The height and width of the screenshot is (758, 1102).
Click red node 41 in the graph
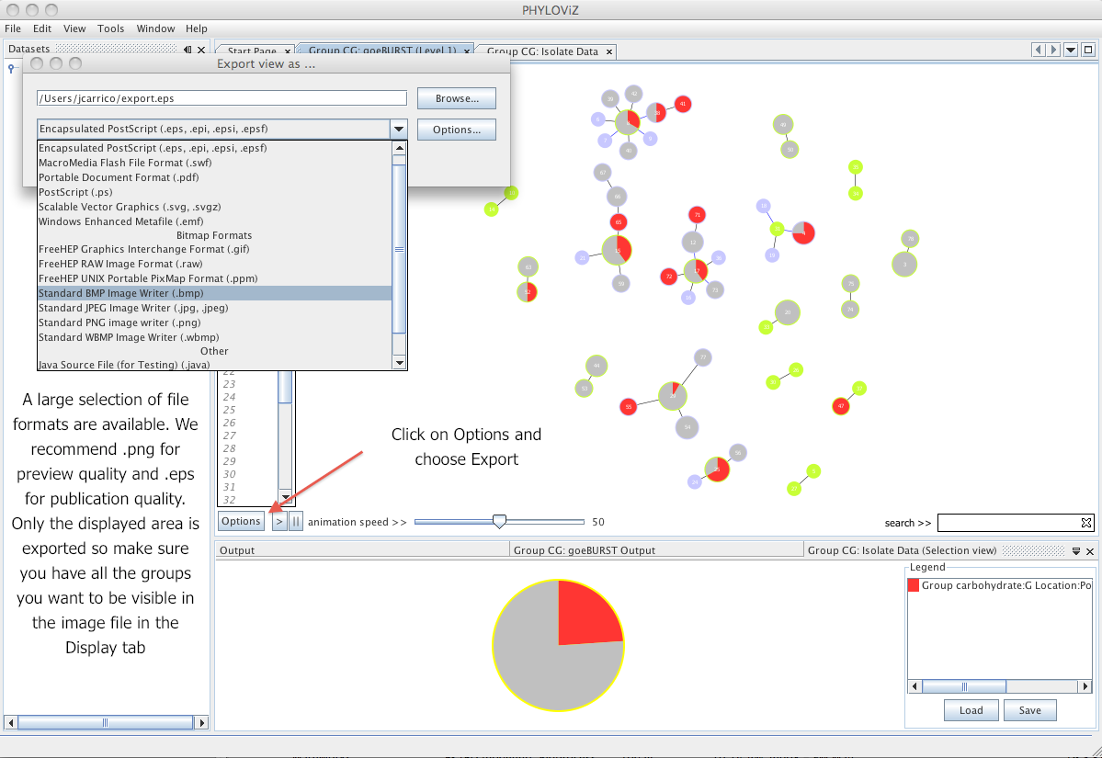(x=682, y=104)
